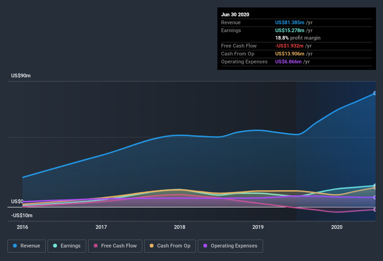Click the 2020 axis label
The image size is (383, 261).
337,227
